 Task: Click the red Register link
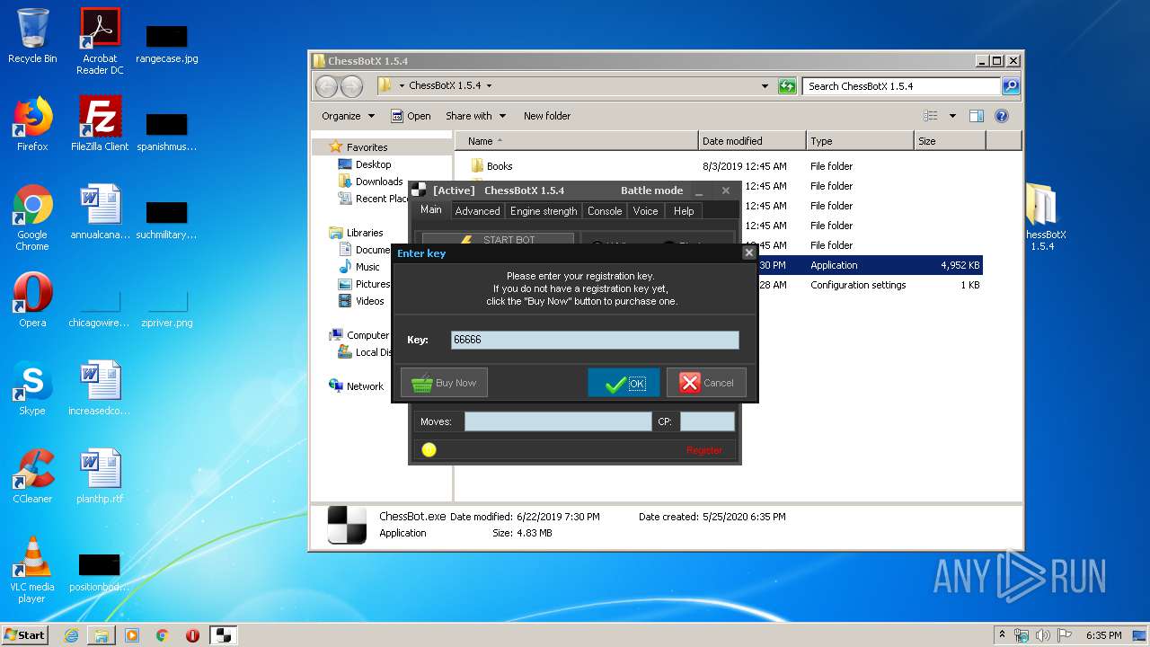(704, 450)
